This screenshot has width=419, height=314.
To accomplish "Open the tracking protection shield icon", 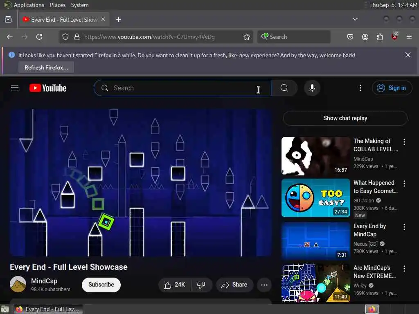I will pos(65,37).
